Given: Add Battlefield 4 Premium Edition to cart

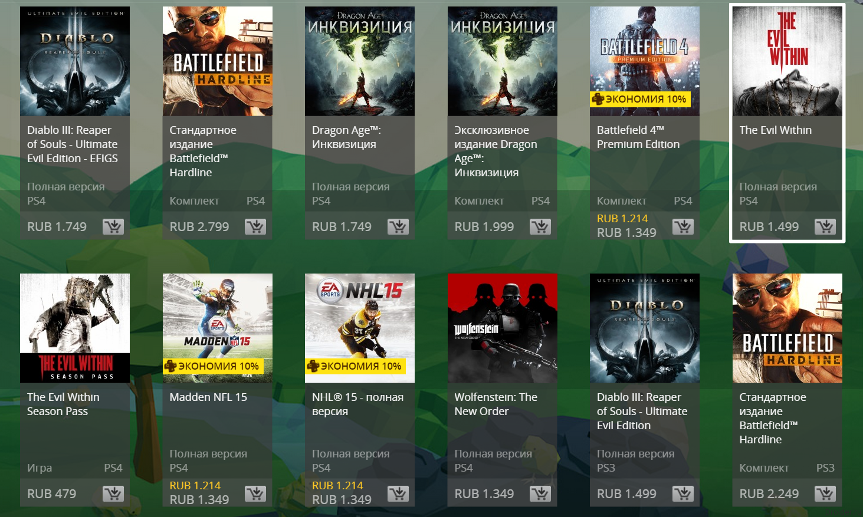Looking at the screenshot, I should point(683,226).
